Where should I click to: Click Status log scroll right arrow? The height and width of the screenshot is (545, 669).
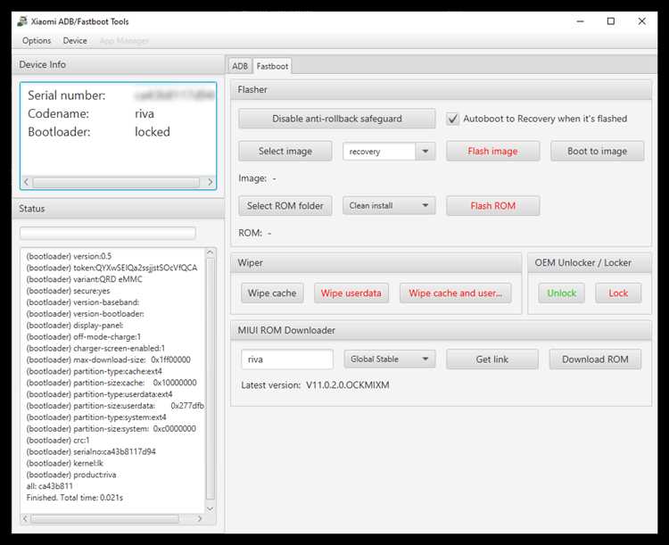coord(200,519)
